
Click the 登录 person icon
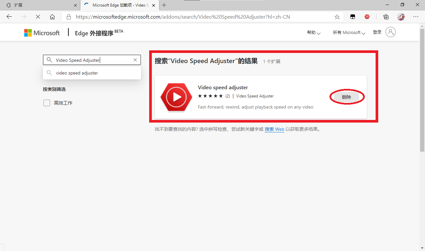point(391,32)
